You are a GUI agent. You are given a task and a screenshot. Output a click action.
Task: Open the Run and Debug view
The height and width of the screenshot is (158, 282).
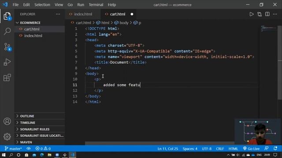click(7, 62)
